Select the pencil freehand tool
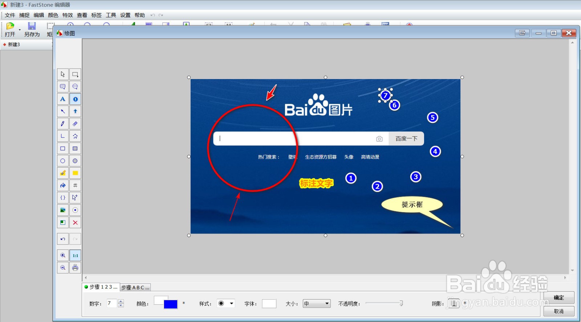Screen dimensions: 581x322 point(62,124)
